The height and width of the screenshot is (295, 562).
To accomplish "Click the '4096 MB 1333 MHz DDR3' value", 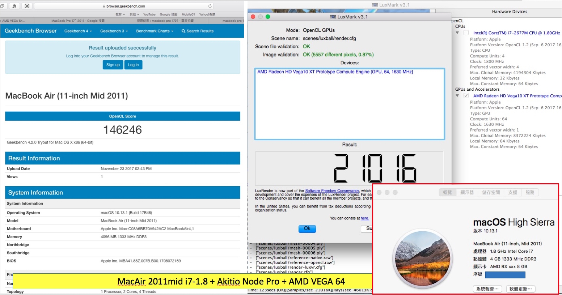I will pos(123,237).
